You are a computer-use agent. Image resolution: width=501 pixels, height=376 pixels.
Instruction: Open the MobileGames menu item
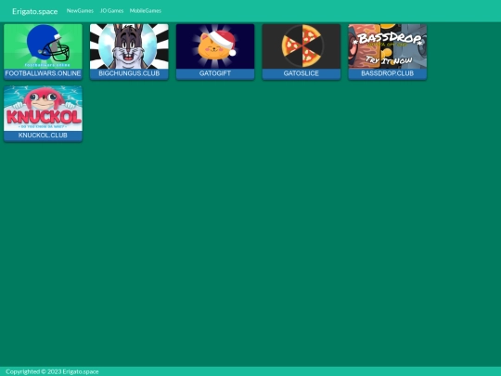146,10
